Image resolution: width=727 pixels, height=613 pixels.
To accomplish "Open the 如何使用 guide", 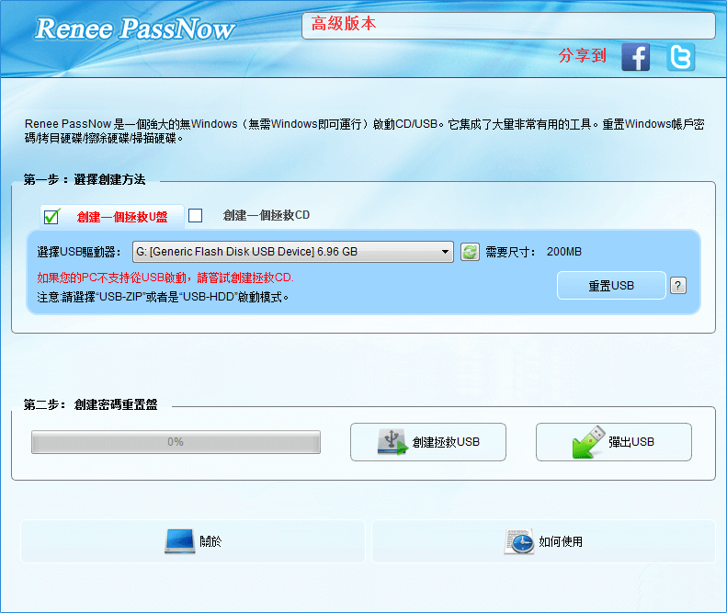I will (x=543, y=541).
